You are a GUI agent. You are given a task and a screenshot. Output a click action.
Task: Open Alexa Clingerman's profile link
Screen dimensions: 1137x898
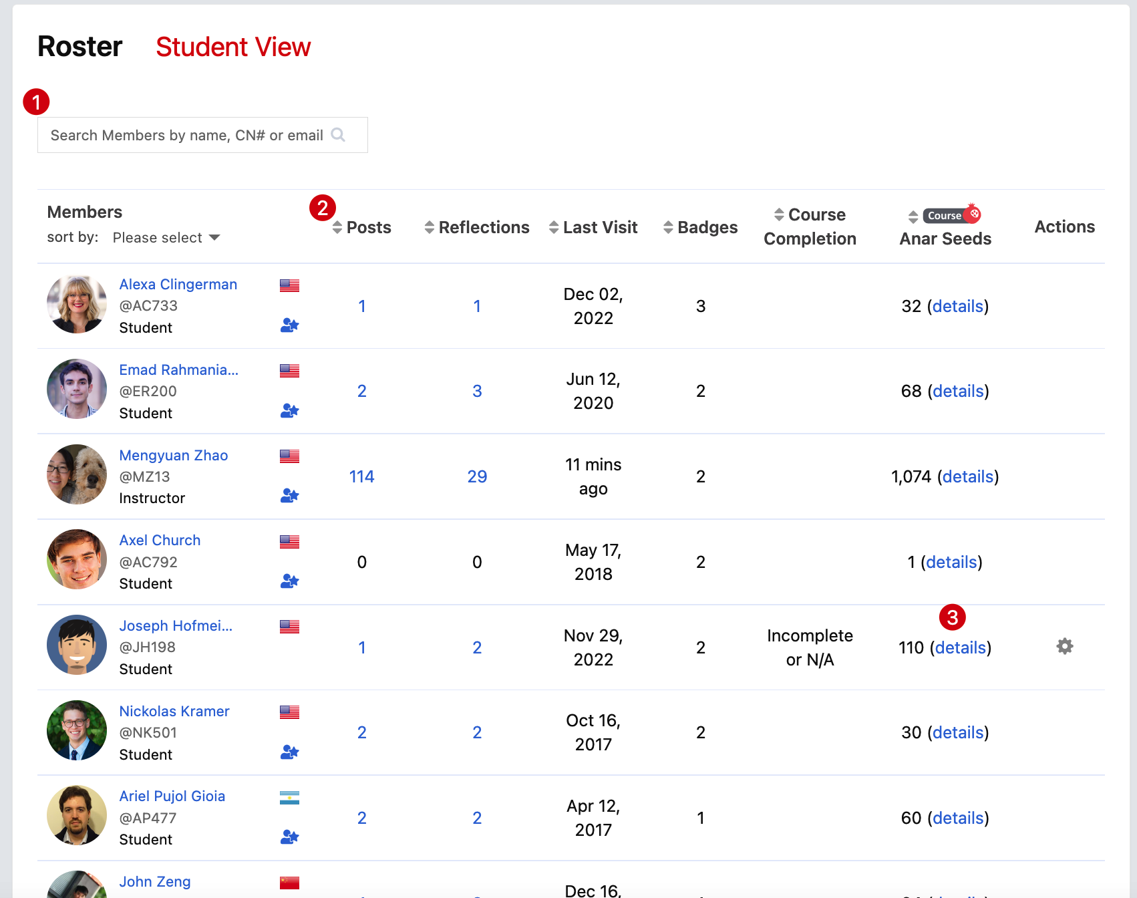[178, 284]
